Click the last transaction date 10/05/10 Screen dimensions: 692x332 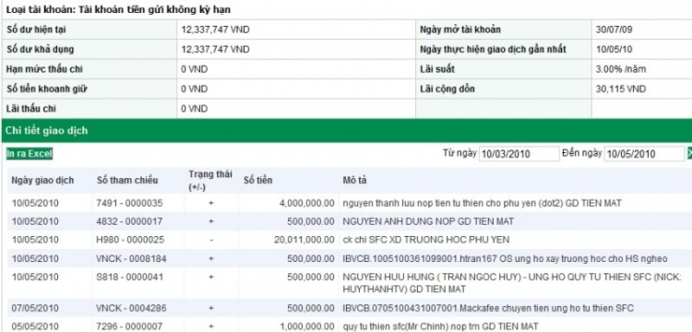coord(614,50)
